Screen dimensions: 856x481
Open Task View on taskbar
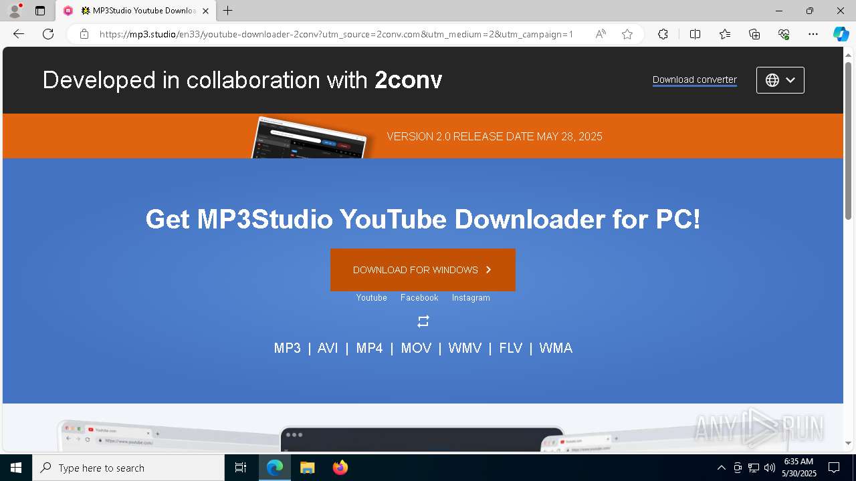pos(241,468)
